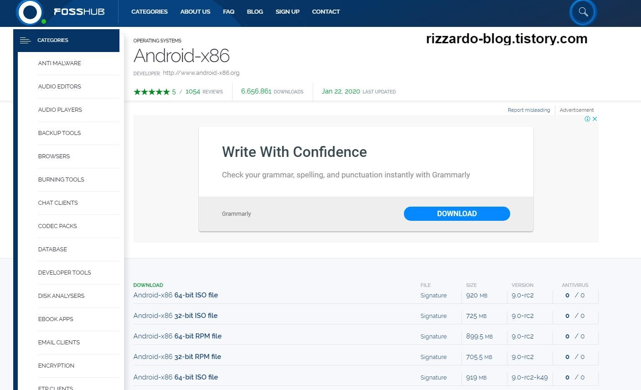Click the OPERATING SYSTEMS breadcrumb
The height and width of the screenshot is (390, 641).
pyautogui.click(x=157, y=41)
